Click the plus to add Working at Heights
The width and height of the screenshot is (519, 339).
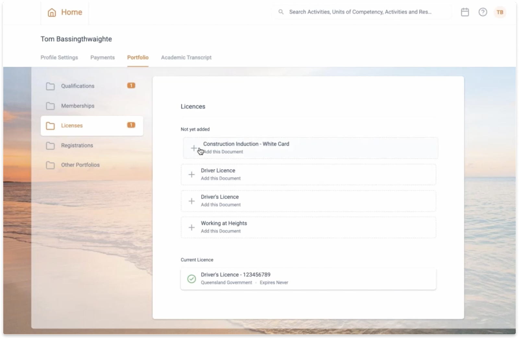[192, 227]
